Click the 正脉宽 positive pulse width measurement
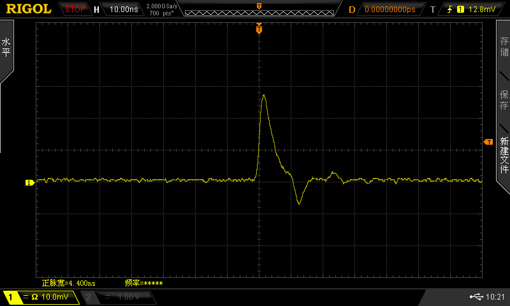 click(x=69, y=283)
